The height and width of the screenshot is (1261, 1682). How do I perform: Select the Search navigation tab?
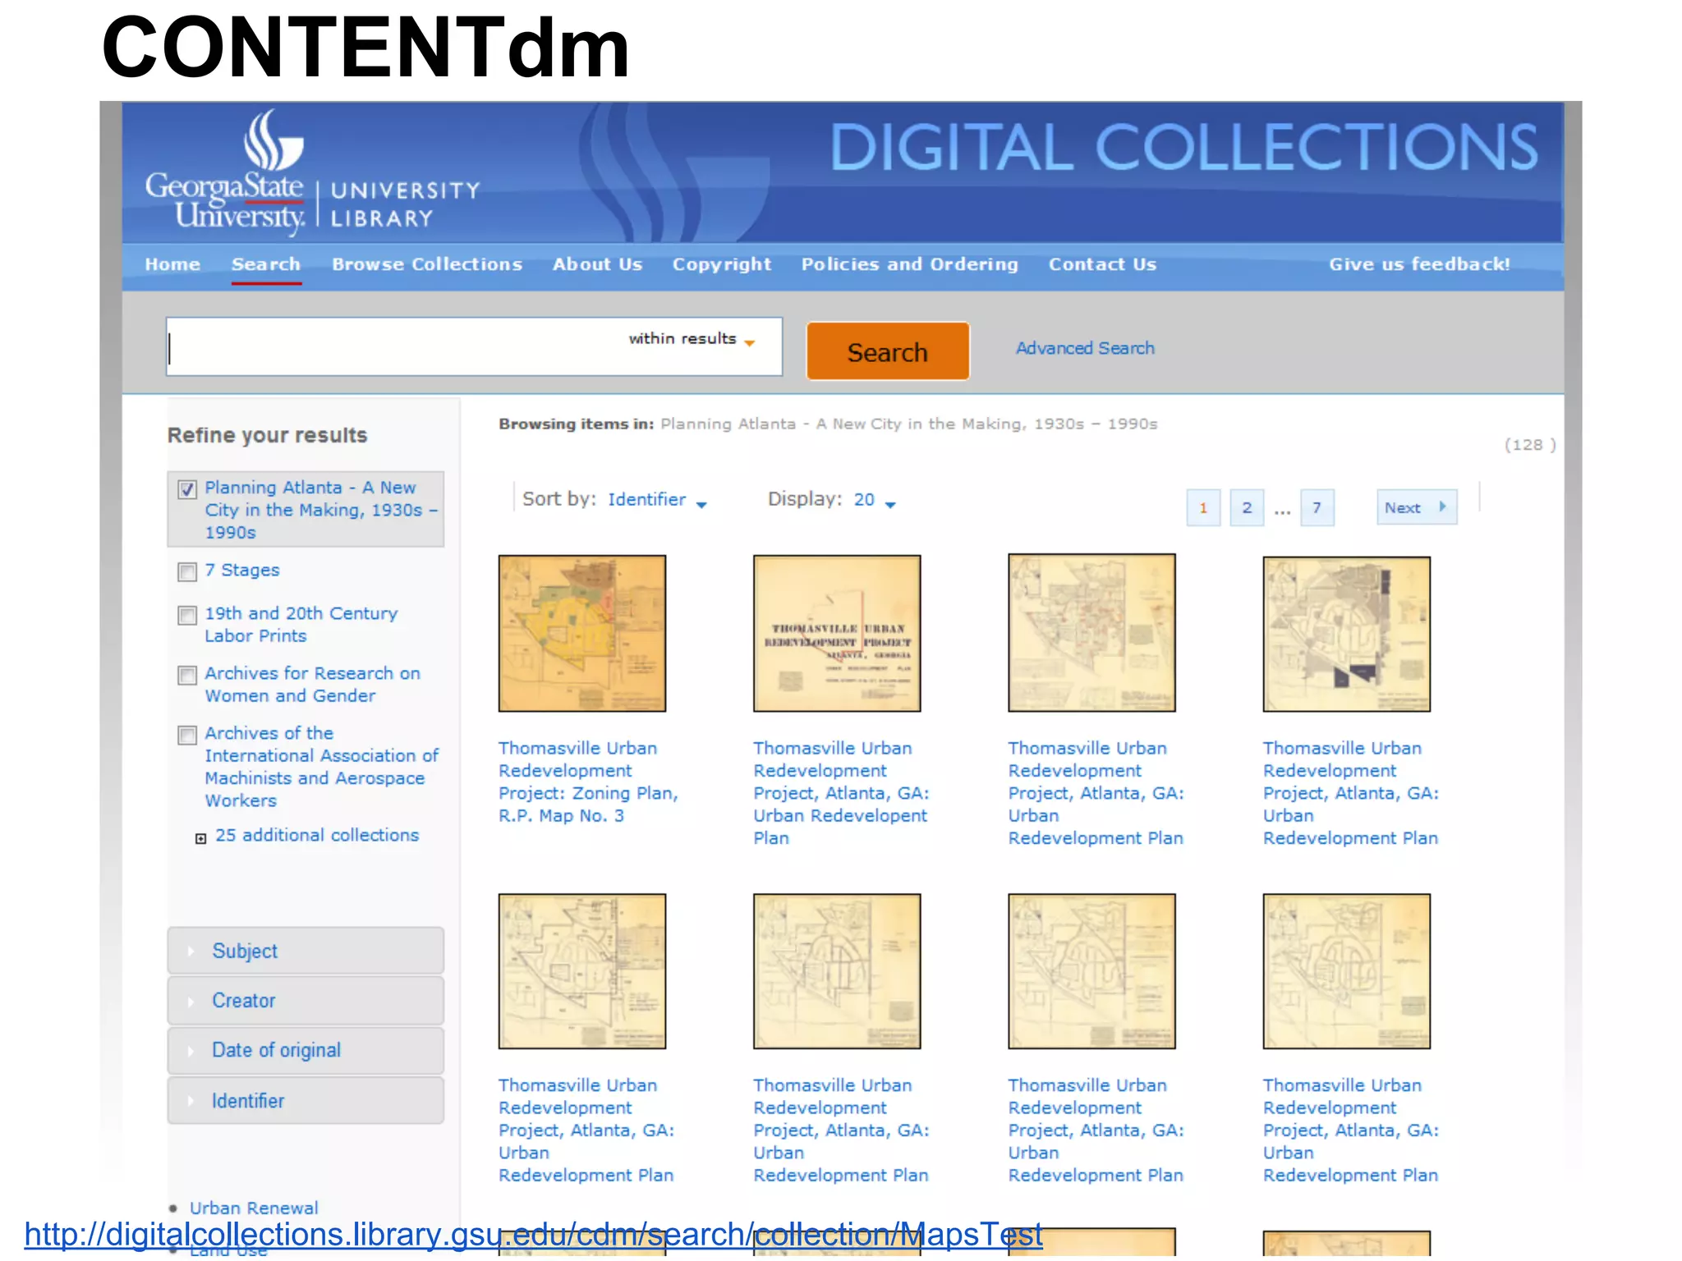[x=266, y=264]
